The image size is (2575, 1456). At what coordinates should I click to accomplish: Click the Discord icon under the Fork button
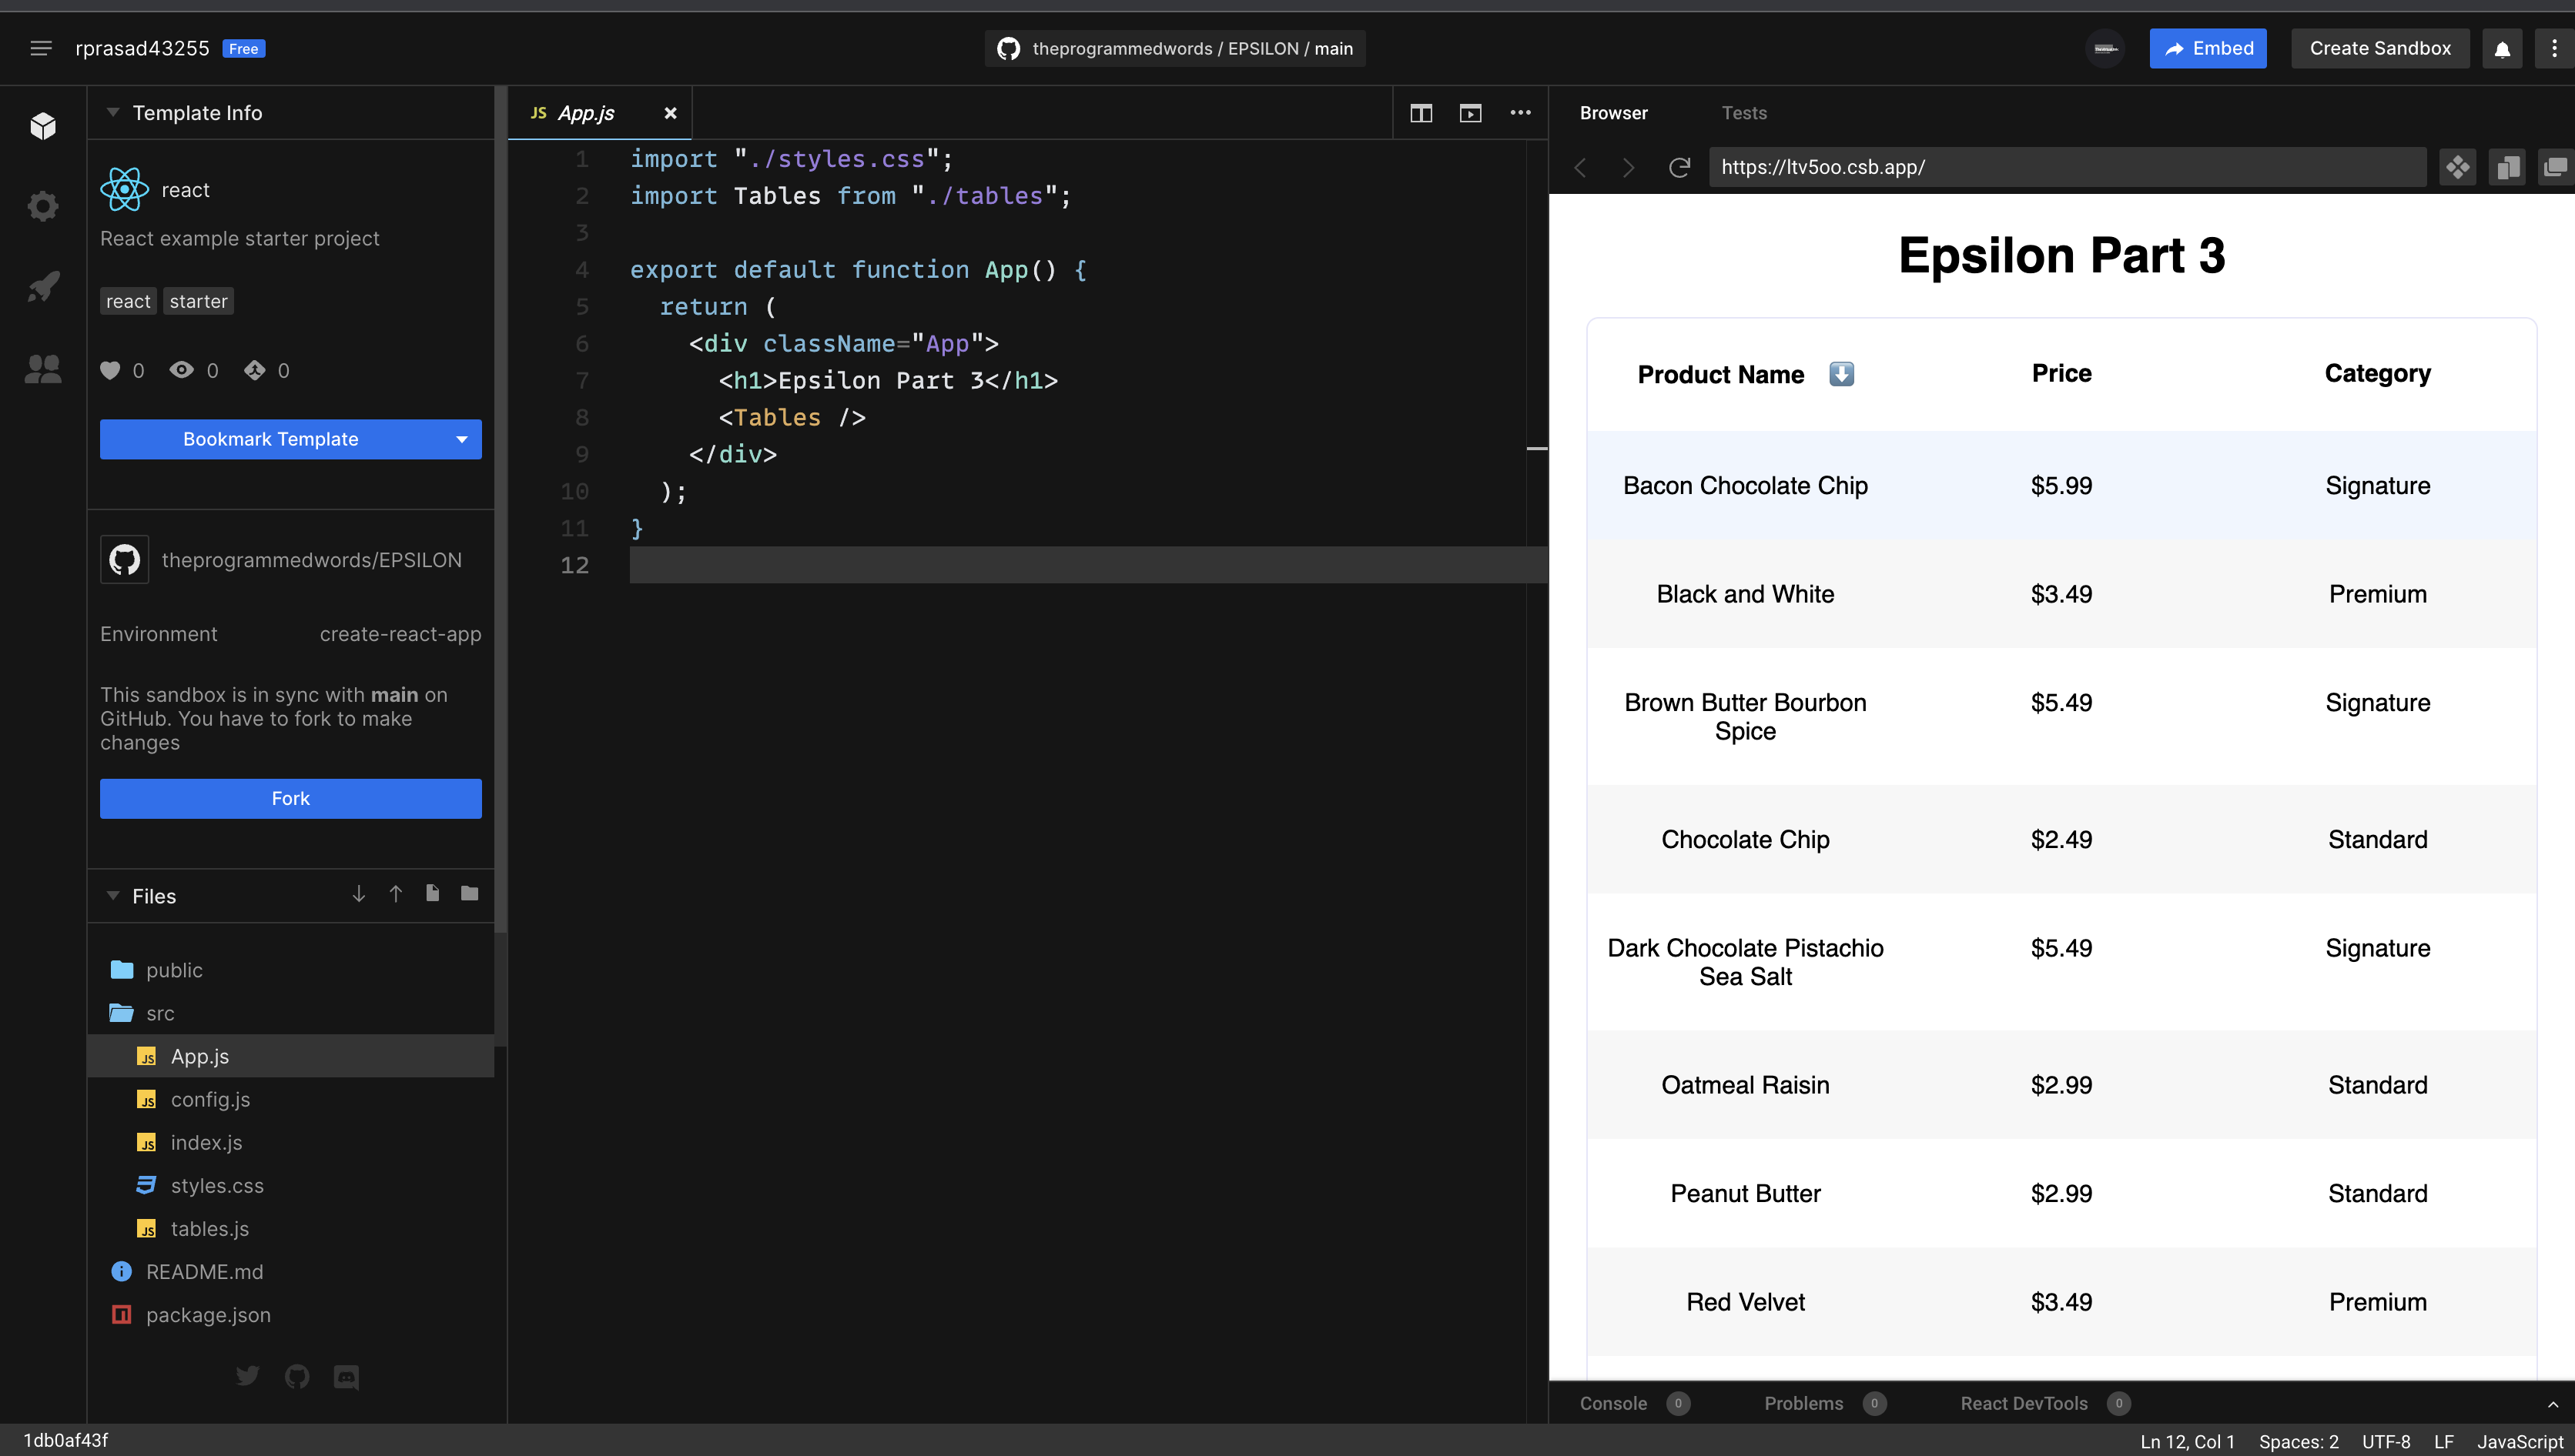point(347,1377)
